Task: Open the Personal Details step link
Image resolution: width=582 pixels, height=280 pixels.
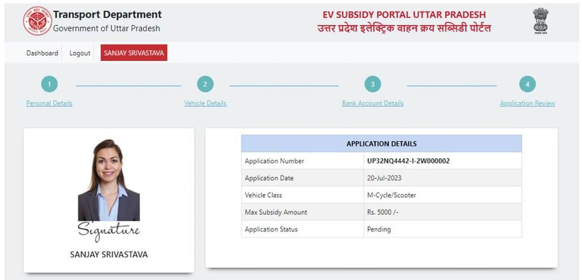Action: (x=49, y=103)
